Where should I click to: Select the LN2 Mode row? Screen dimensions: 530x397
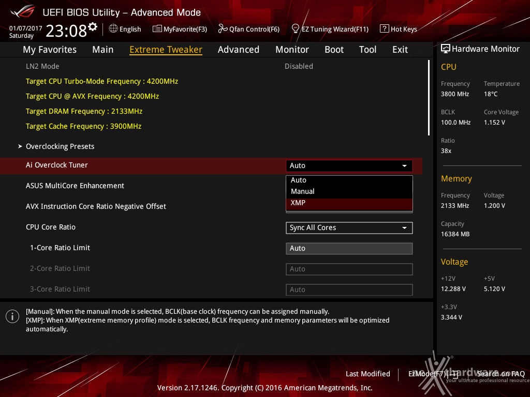[211, 66]
